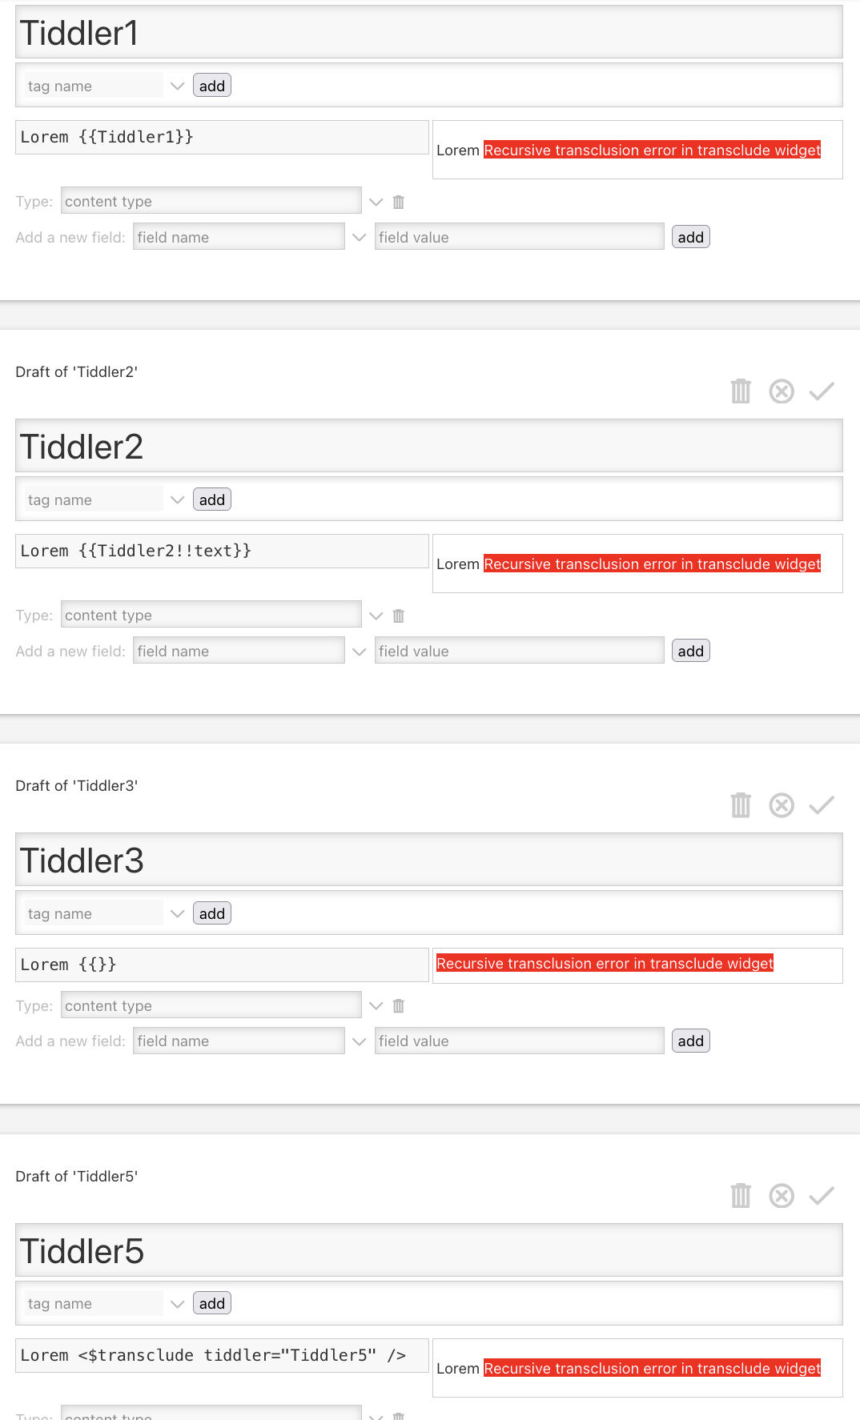Add the new field to Tiddler1
Image resolution: width=860 pixels, height=1420 pixels.
pyautogui.click(x=690, y=237)
